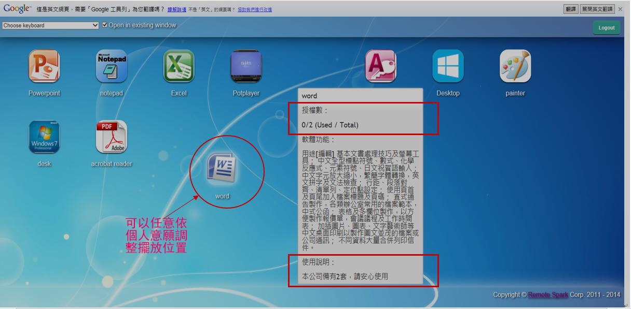Open the Desktop Windows icon
This screenshot has width=631, height=309.
click(448, 66)
